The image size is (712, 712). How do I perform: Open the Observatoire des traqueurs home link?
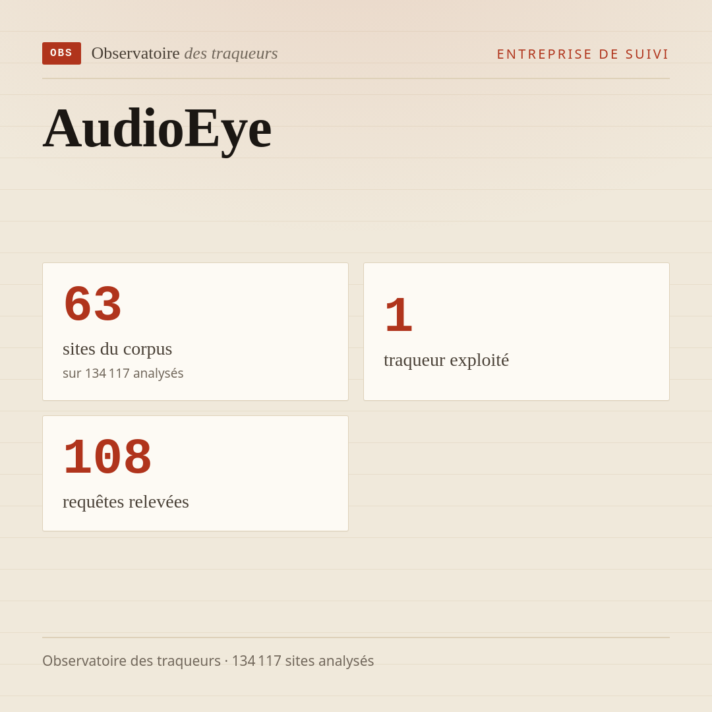[185, 53]
